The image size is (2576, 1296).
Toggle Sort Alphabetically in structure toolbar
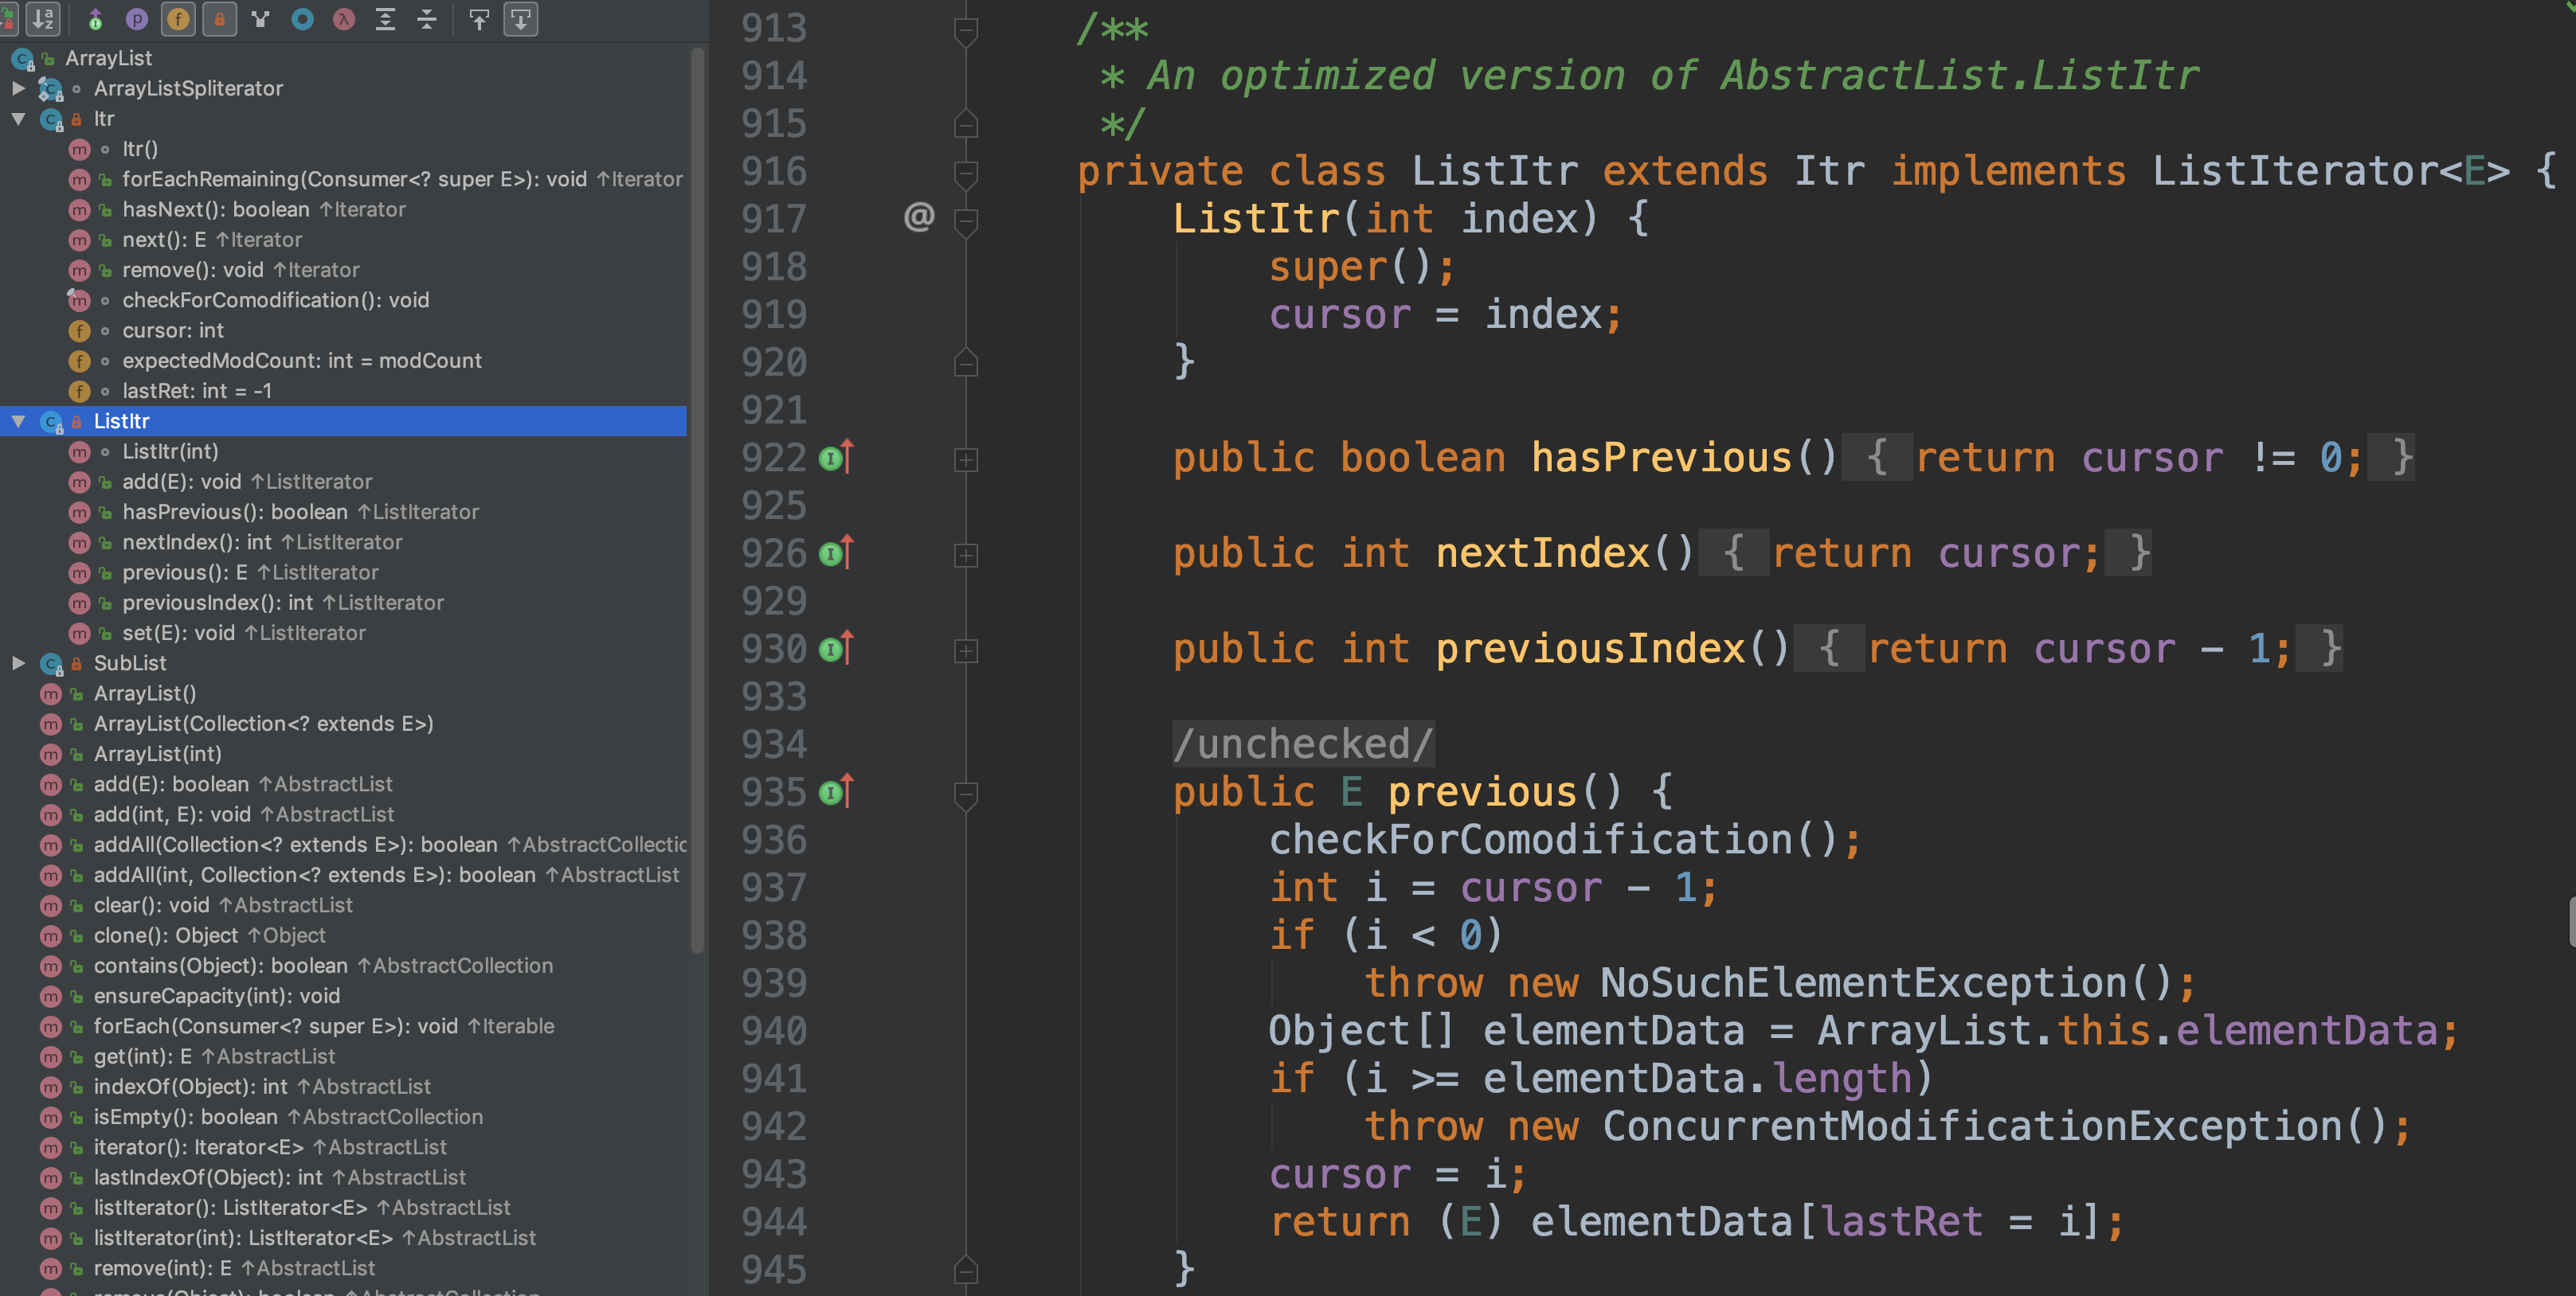tap(42, 19)
